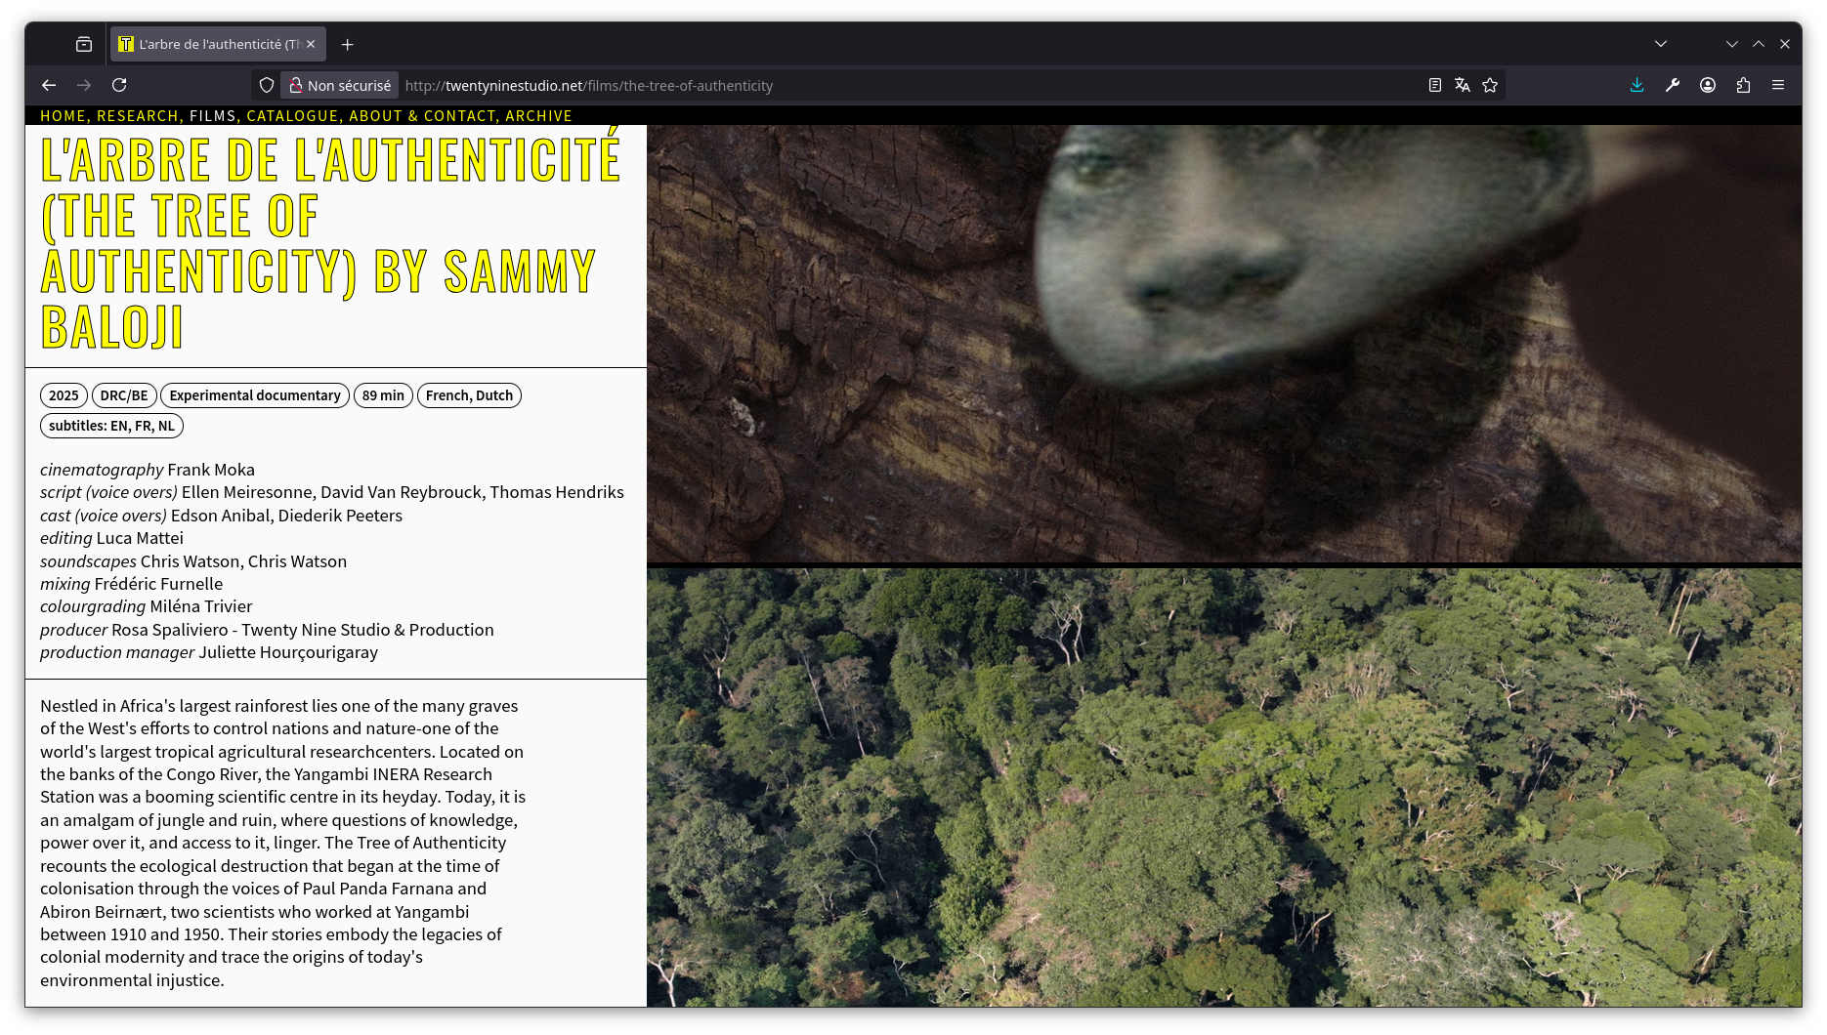
Task: Open the account profile icon
Action: point(1708,86)
